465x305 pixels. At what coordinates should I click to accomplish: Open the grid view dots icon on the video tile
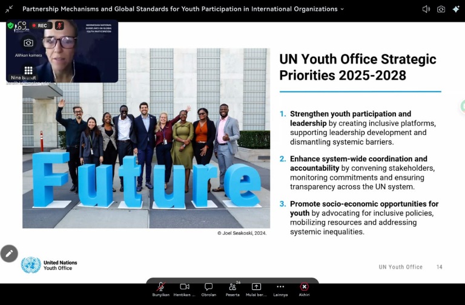pos(28,70)
